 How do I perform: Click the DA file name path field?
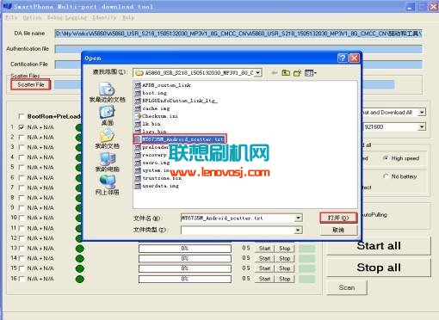click(x=238, y=34)
